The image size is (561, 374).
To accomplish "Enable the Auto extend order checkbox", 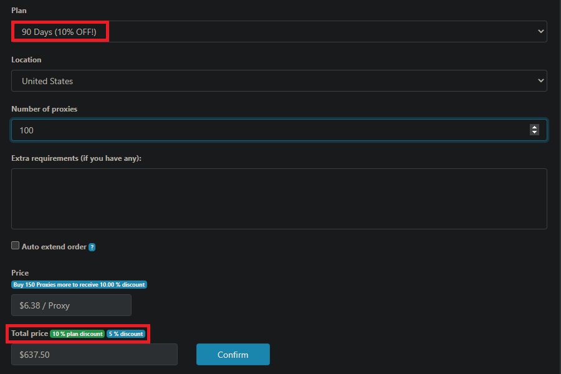I will (15, 246).
